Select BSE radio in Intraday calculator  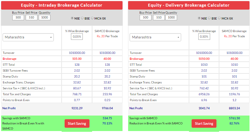pos(82,18)
